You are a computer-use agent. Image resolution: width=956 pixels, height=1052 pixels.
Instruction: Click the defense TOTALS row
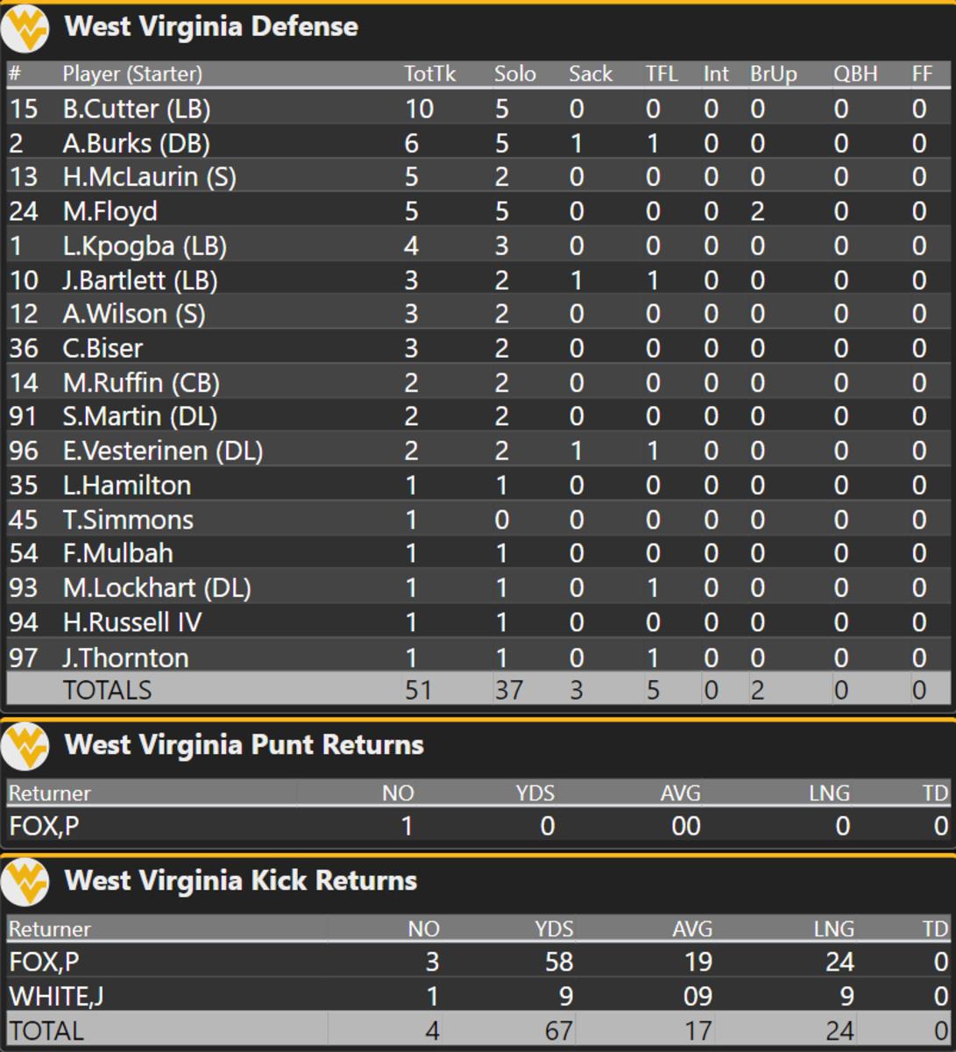tap(478, 690)
